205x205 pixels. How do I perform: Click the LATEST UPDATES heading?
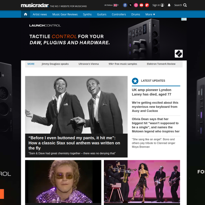pyautogui.click(x=153, y=81)
